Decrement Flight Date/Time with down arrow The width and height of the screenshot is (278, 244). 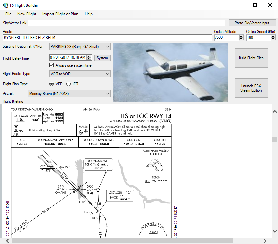click(89, 59)
